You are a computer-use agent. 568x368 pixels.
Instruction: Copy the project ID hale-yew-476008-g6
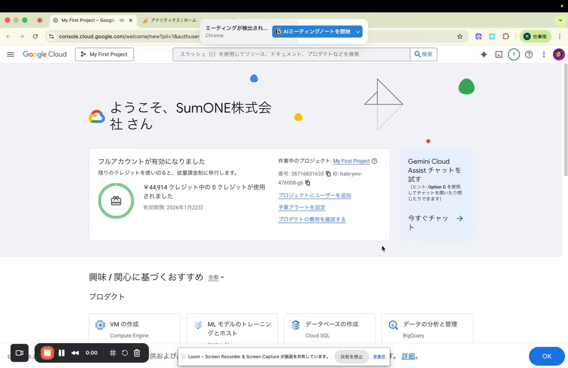coord(308,183)
